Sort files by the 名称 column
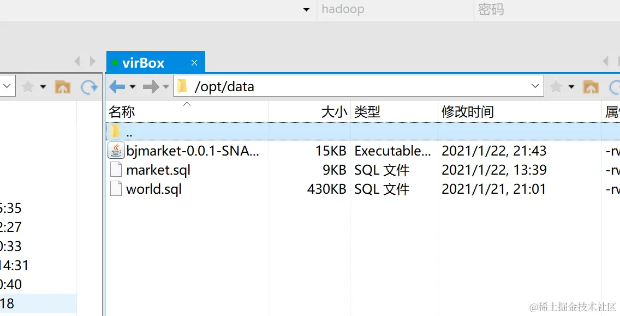620x316 pixels. point(122,111)
